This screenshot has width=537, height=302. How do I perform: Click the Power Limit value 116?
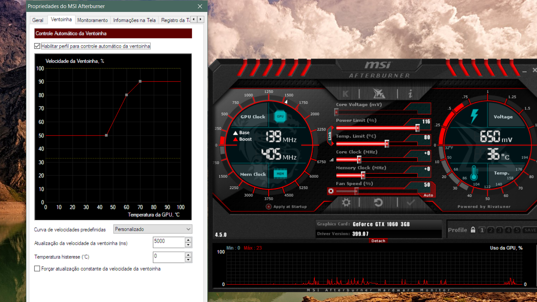[426, 122]
